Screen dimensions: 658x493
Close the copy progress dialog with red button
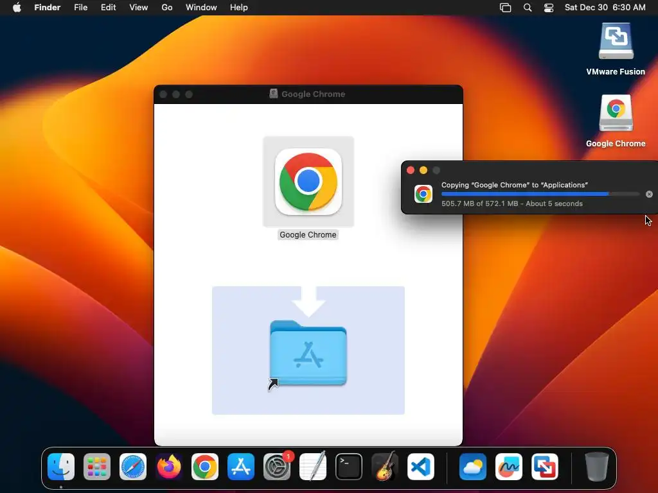coord(411,170)
